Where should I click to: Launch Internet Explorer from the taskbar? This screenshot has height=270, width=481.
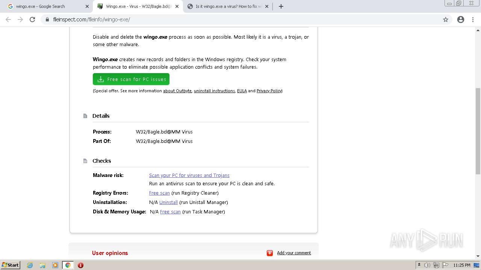click(x=30, y=265)
